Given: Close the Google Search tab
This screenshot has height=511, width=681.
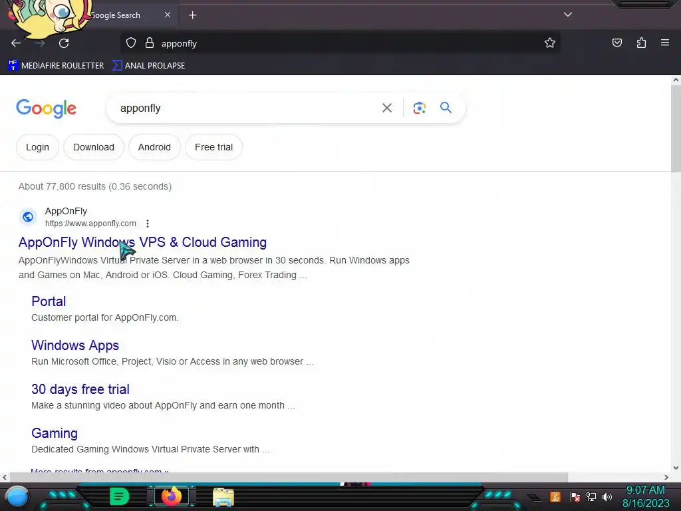Looking at the screenshot, I should [167, 15].
